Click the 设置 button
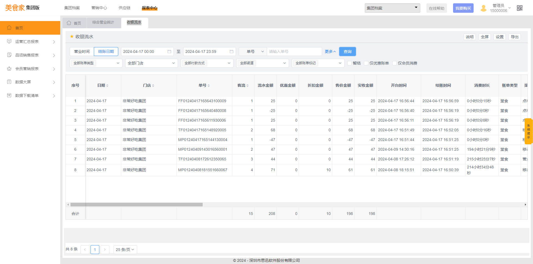Screen dimensions: 533x264 [x=500, y=37]
